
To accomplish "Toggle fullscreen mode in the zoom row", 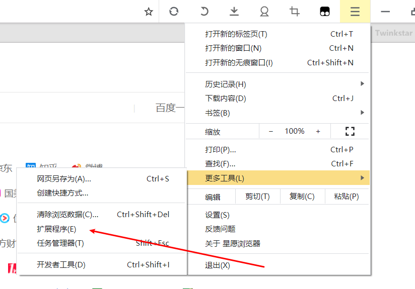I will pos(350,131).
